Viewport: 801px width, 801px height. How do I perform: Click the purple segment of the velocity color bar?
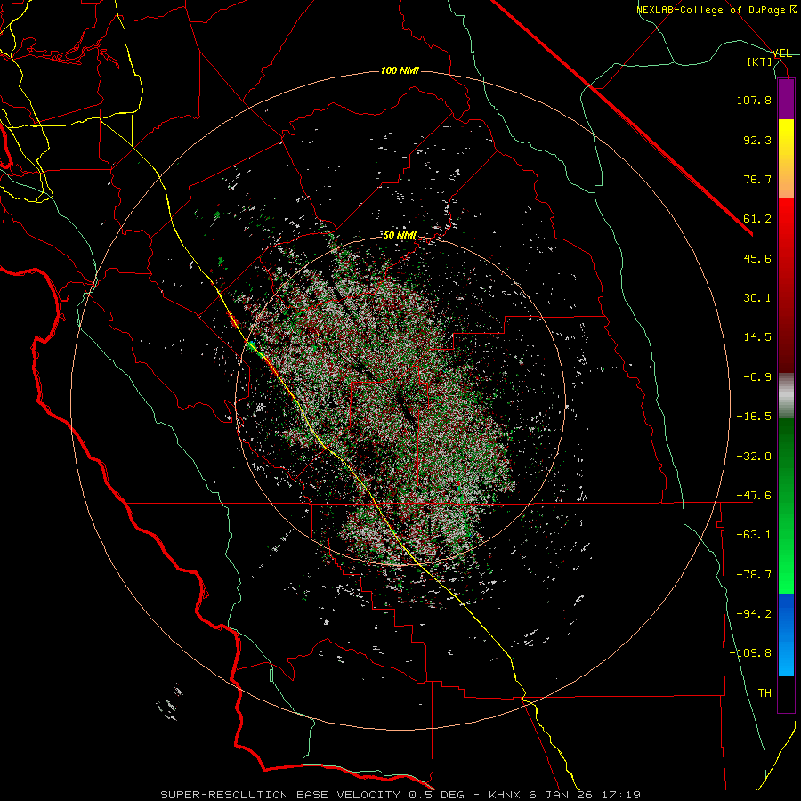786,99
